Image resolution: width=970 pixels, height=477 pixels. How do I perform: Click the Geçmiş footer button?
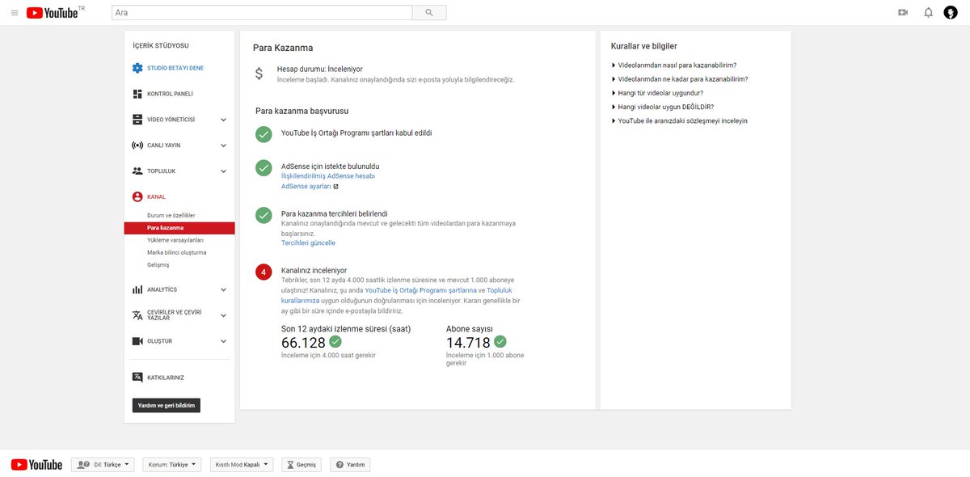point(301,465)
